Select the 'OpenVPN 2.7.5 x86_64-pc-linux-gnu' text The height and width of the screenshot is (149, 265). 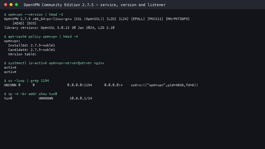point(38,19)
